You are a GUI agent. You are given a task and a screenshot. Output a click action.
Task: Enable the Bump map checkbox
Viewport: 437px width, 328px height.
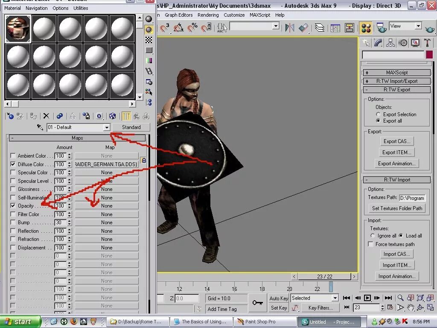(13, 222)
